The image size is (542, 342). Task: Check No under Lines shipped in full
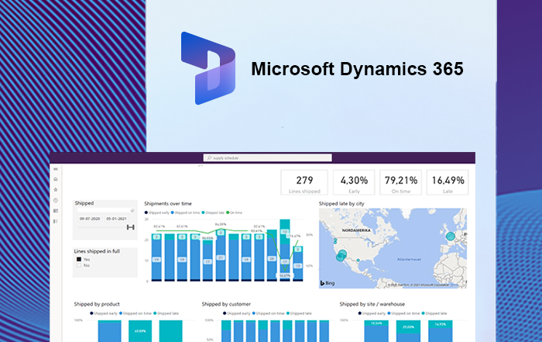(79, 265)
